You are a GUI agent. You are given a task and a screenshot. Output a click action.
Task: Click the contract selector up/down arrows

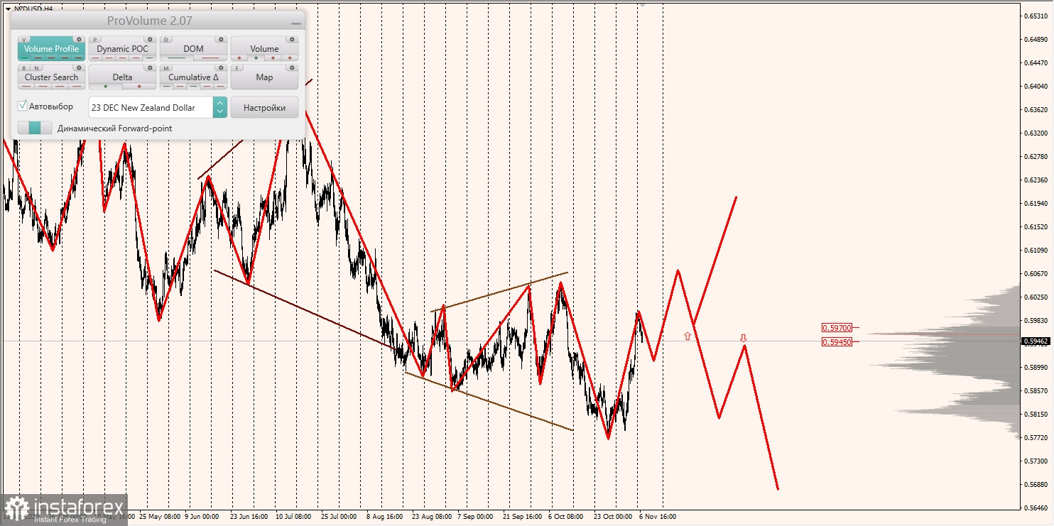220,107
